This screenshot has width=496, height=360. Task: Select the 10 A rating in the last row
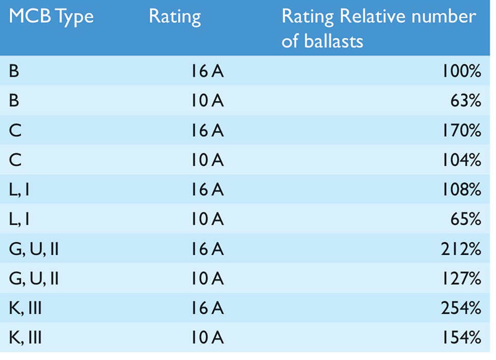(208, 337)
